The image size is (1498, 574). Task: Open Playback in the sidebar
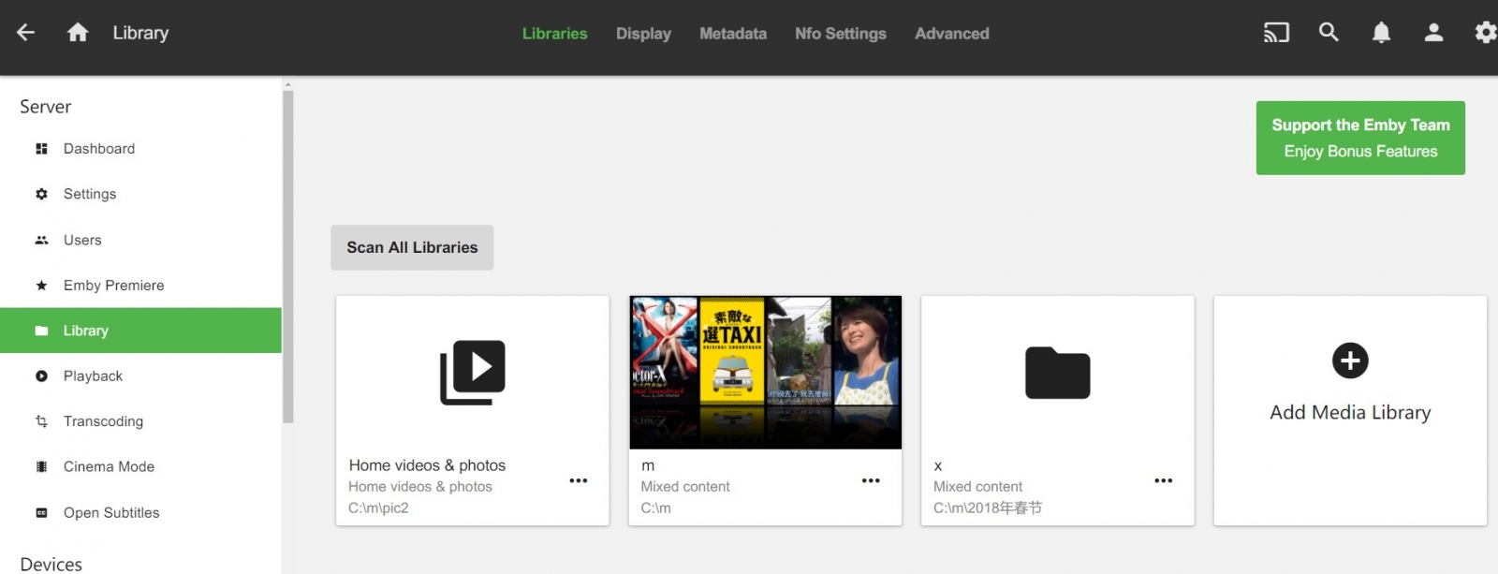[140, 376]
